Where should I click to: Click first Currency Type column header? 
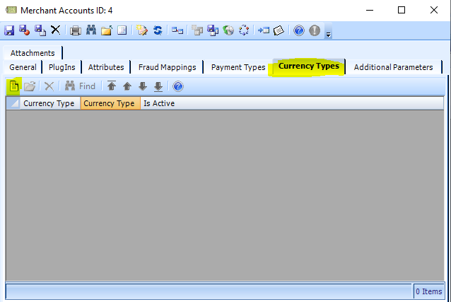coord(50,103)
